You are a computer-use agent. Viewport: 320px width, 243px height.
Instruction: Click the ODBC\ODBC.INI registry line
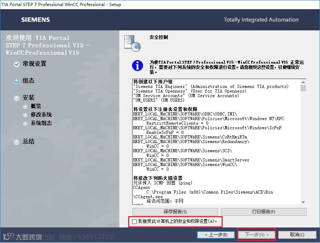pyautogui.click(x=185, y=114)
